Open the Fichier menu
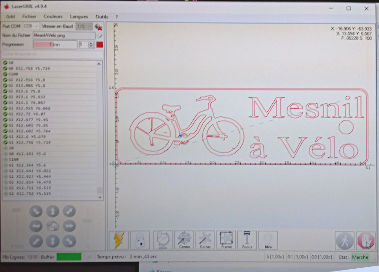 tap(29, 17)
